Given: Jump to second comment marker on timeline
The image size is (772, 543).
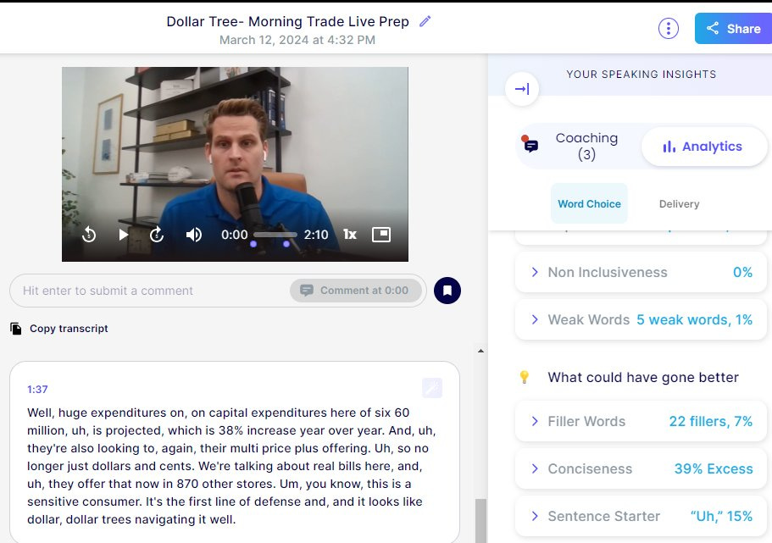Looking at the screenshot, I should [x=286, y=244].
